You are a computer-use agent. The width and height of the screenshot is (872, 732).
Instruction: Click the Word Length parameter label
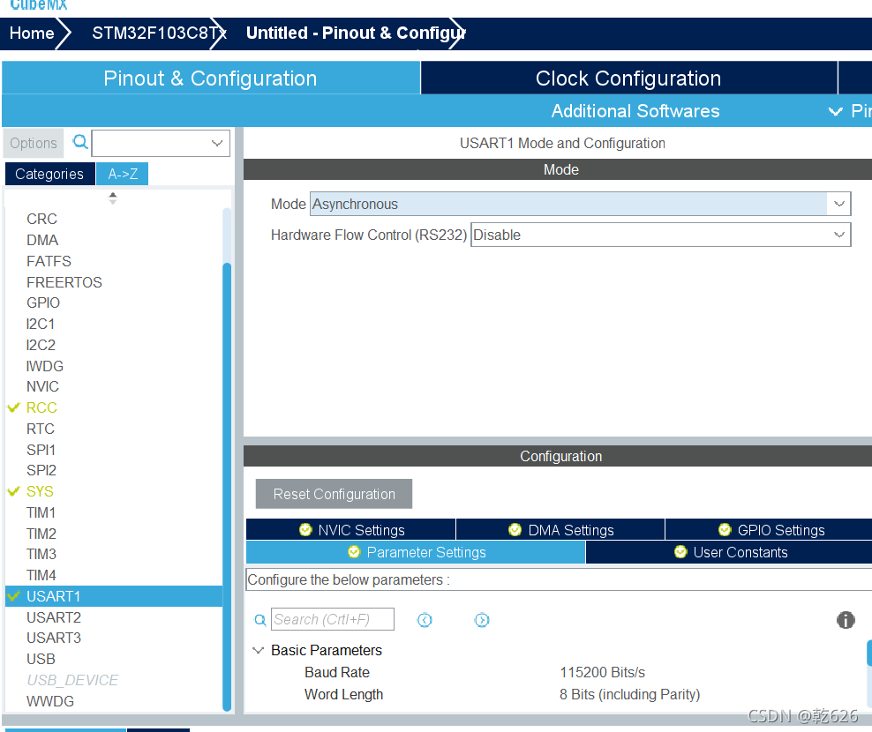343,695
